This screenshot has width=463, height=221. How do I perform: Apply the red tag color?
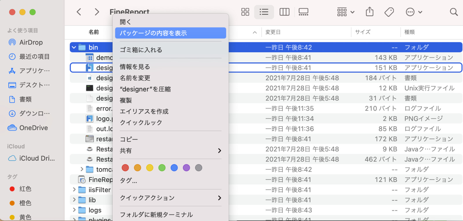(125, 168)
